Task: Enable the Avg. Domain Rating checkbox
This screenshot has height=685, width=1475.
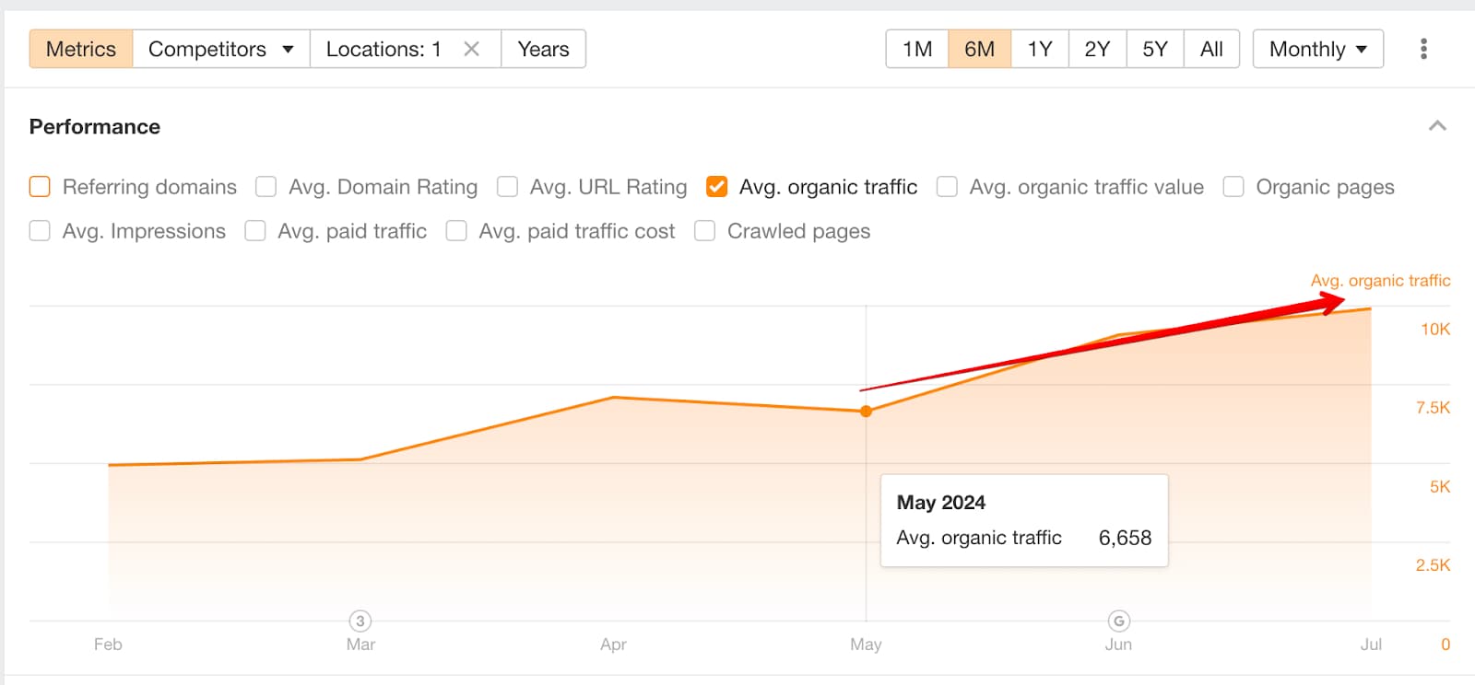Action: tap(266, 187)
